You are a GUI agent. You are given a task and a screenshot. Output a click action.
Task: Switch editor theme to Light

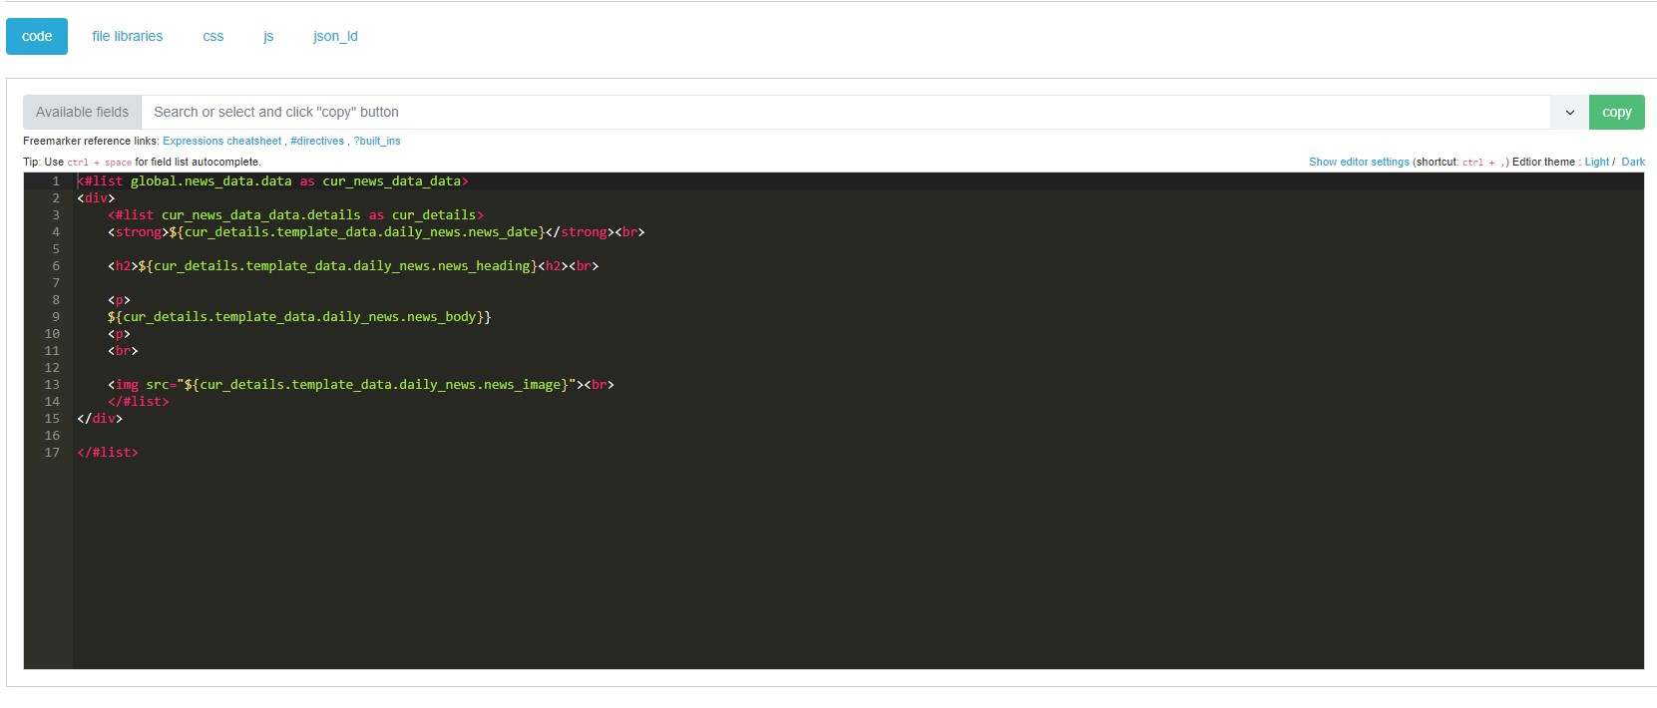1596,162
